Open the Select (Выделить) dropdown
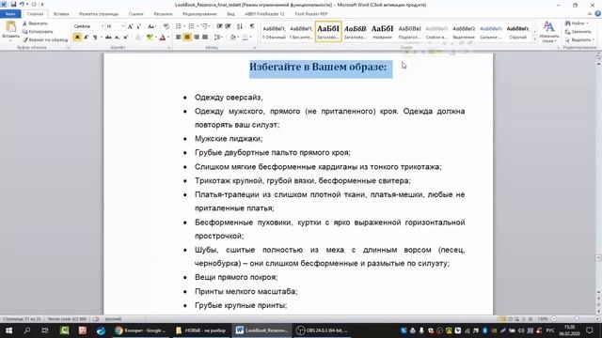 tap(579, 39)
